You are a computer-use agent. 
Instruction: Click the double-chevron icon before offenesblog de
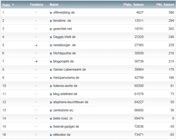coord(51,13)
